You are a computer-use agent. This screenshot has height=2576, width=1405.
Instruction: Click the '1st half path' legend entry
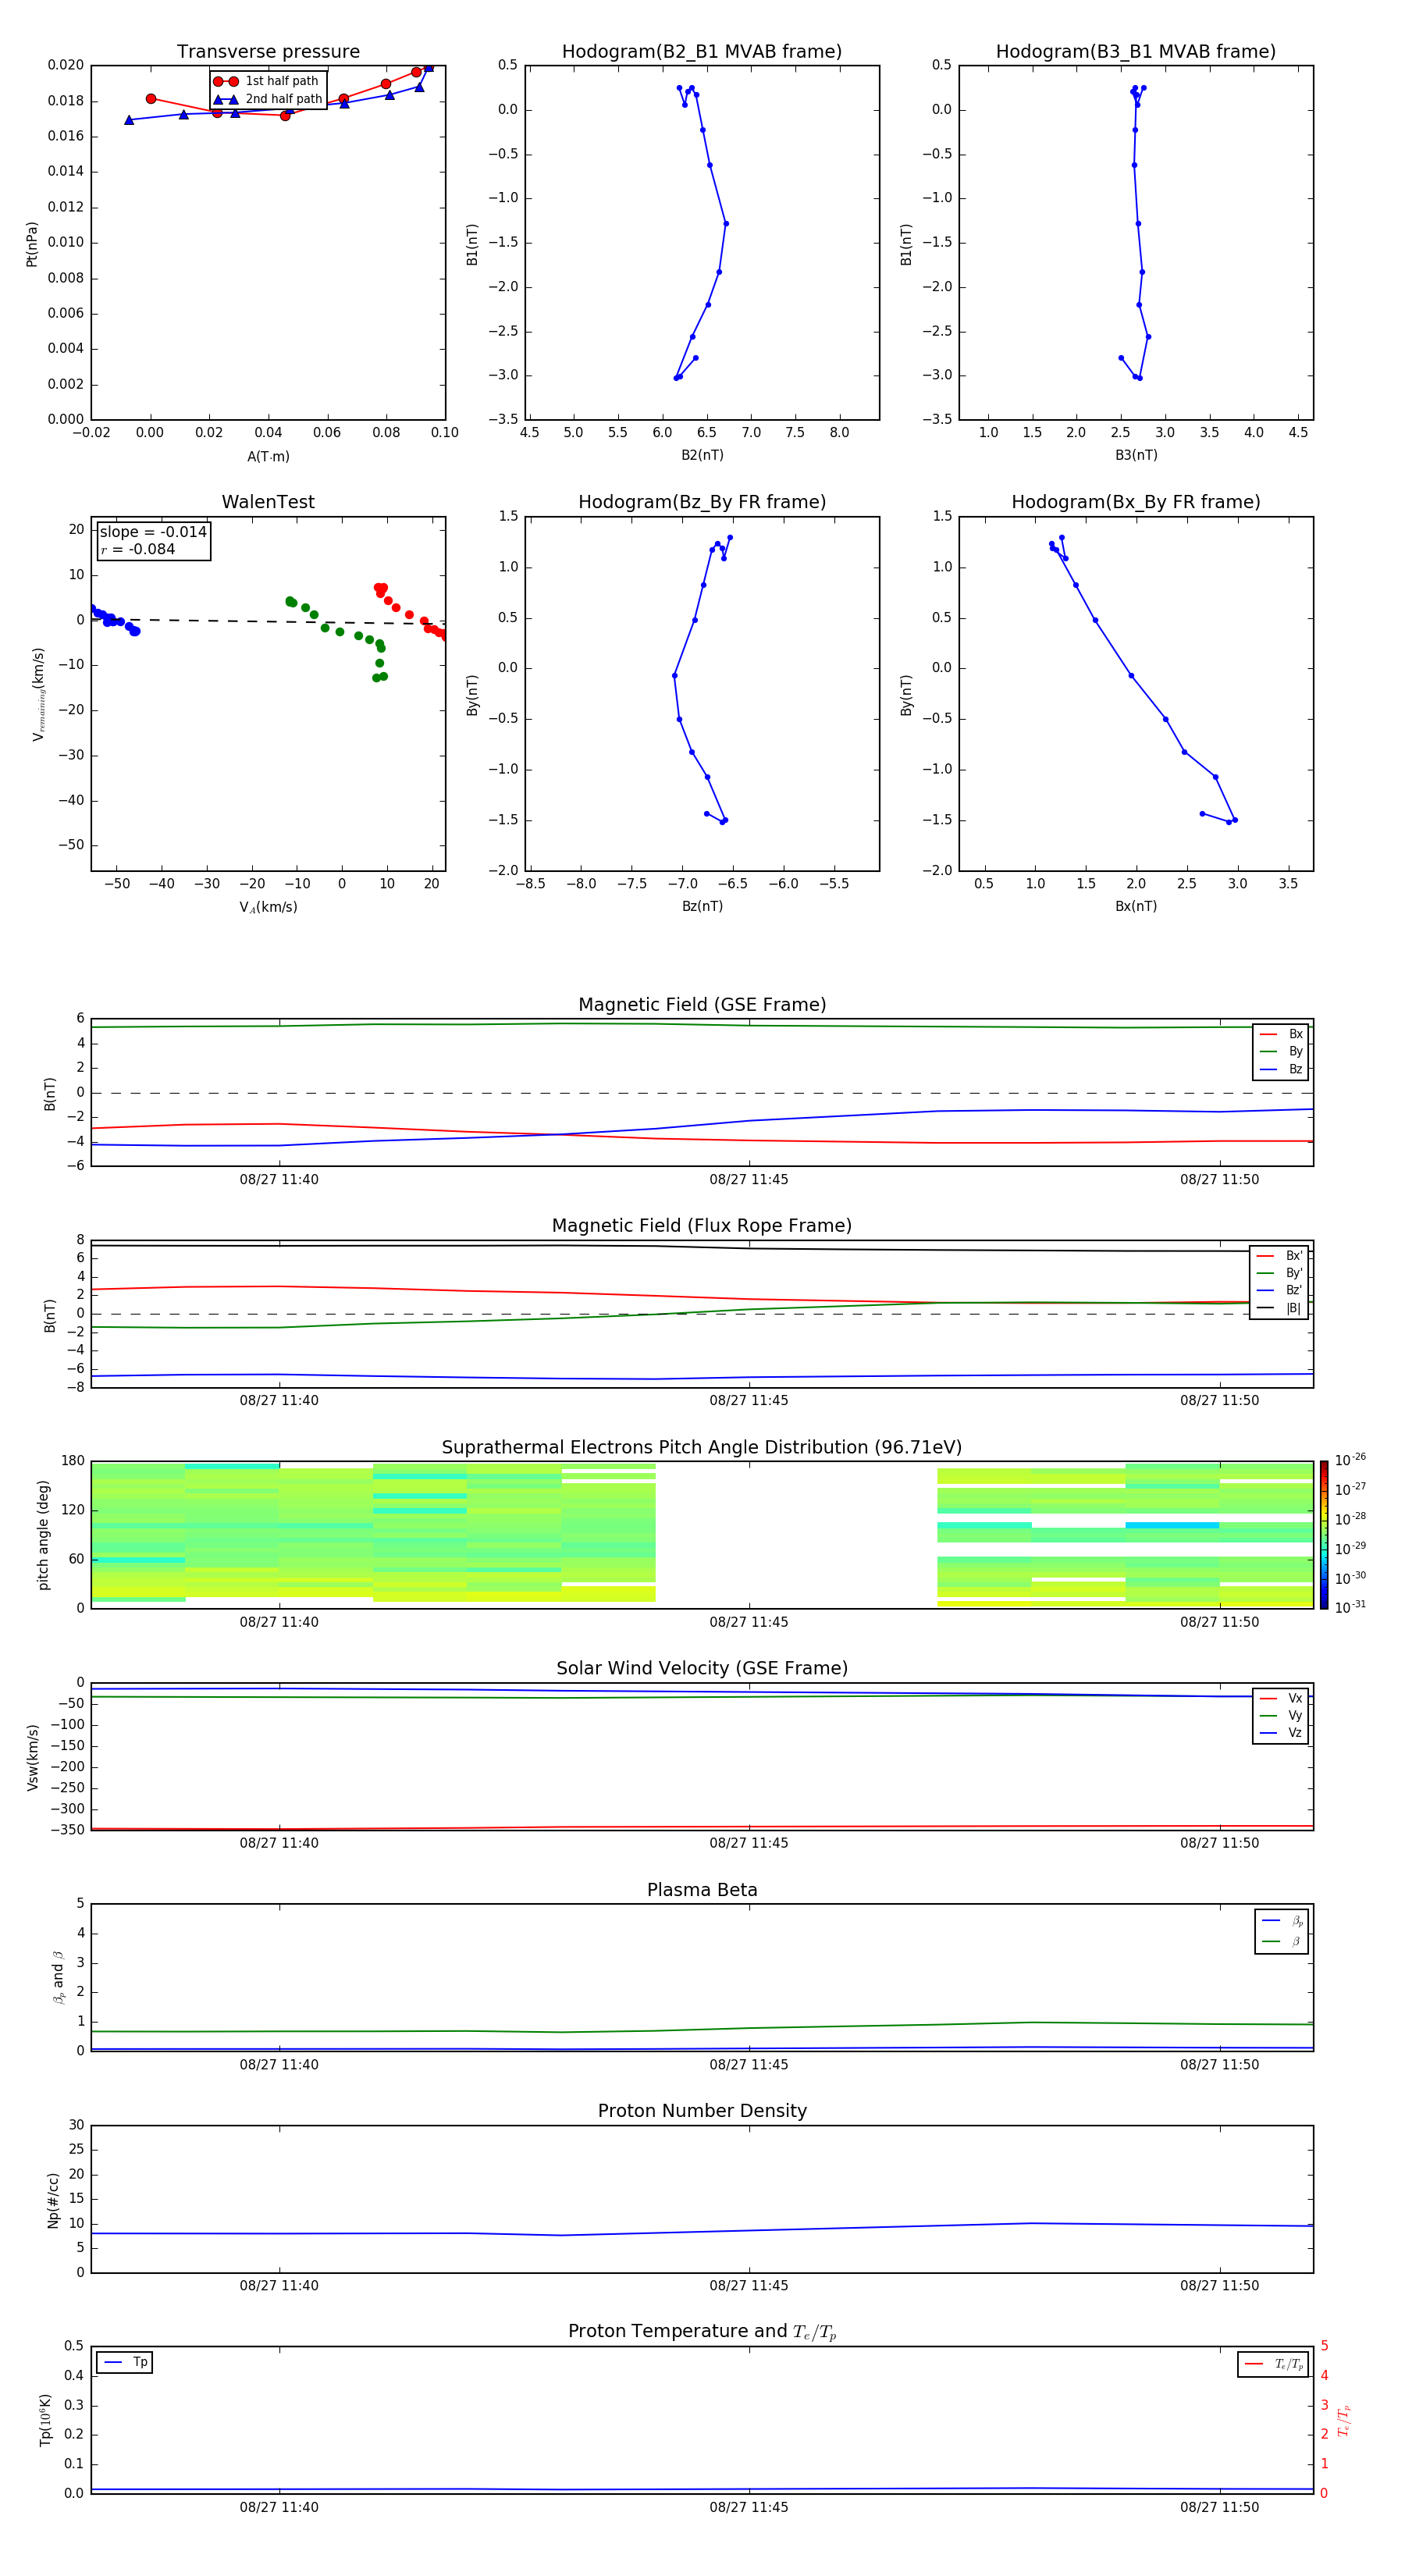[x=266, y=81]
